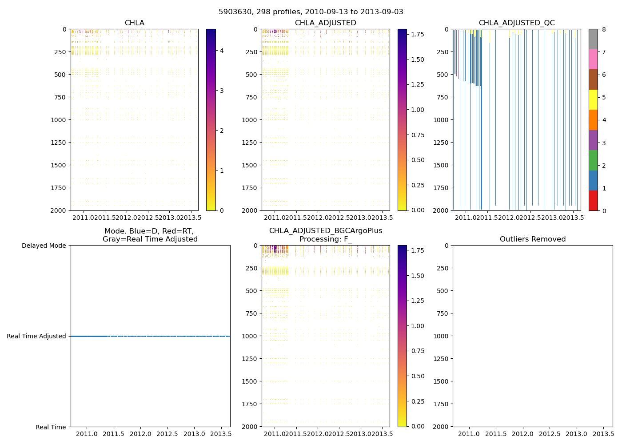Click the Outliers Removed plot title

(532, 239)
